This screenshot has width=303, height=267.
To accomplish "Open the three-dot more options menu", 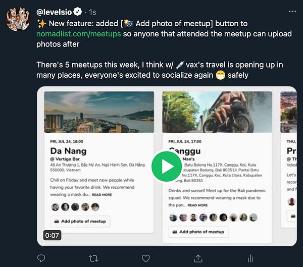I will (292, 11).
